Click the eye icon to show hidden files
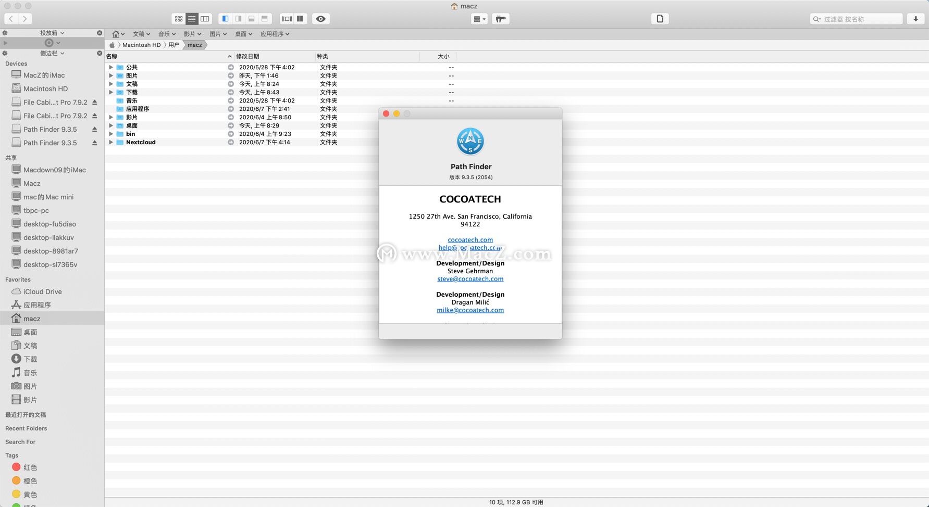Image resolution: width=929 pixels, height=507 pixels. [321, 19]
